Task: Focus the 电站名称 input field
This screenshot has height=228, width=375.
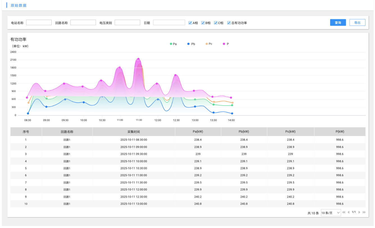Action: pos(39,23)
